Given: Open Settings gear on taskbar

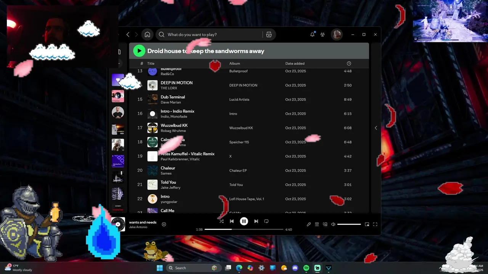Looking at the screenshot, I should (x=261, y=268).
